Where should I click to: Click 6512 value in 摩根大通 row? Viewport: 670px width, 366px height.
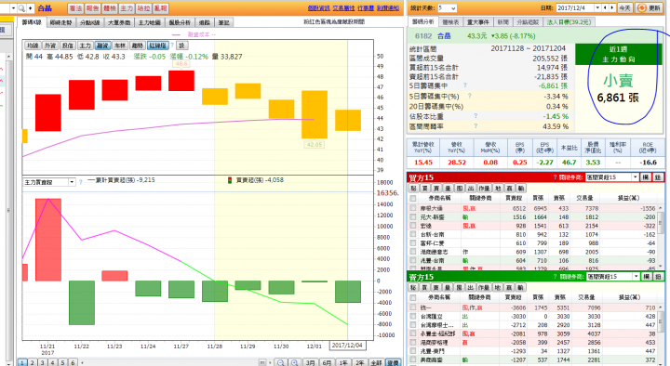519,208
